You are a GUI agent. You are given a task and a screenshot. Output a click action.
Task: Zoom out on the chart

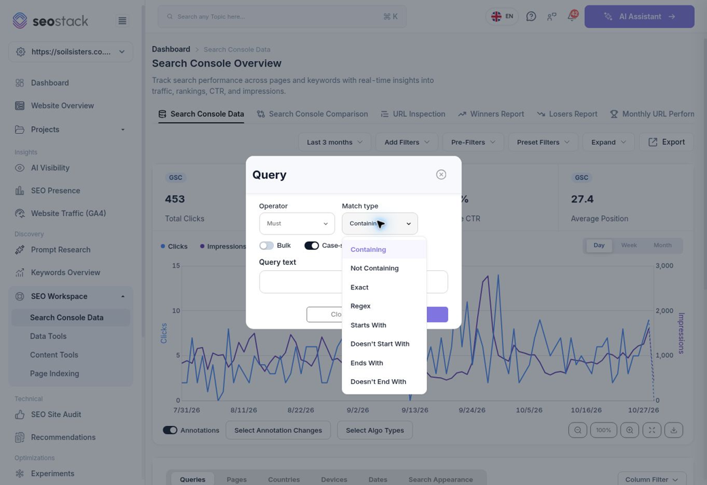coord(578,430)
